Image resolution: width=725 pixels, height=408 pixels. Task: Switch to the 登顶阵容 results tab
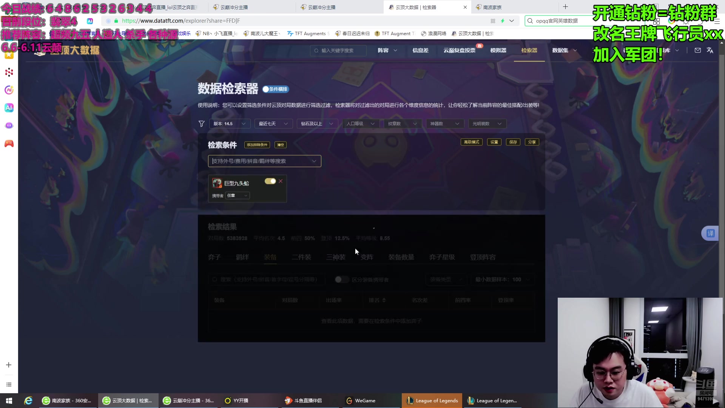[483, 257]
